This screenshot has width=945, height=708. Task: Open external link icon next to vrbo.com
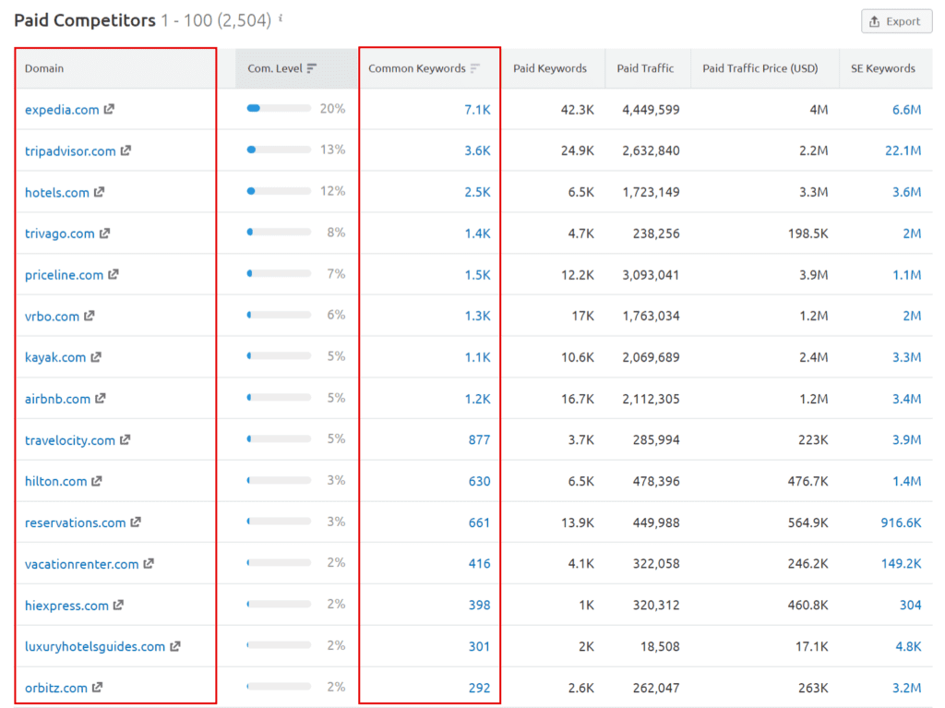90,316
